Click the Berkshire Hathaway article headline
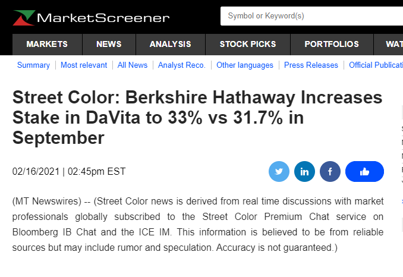The width and height of the screenshot is (403, 277). click(x=197, y=117)
